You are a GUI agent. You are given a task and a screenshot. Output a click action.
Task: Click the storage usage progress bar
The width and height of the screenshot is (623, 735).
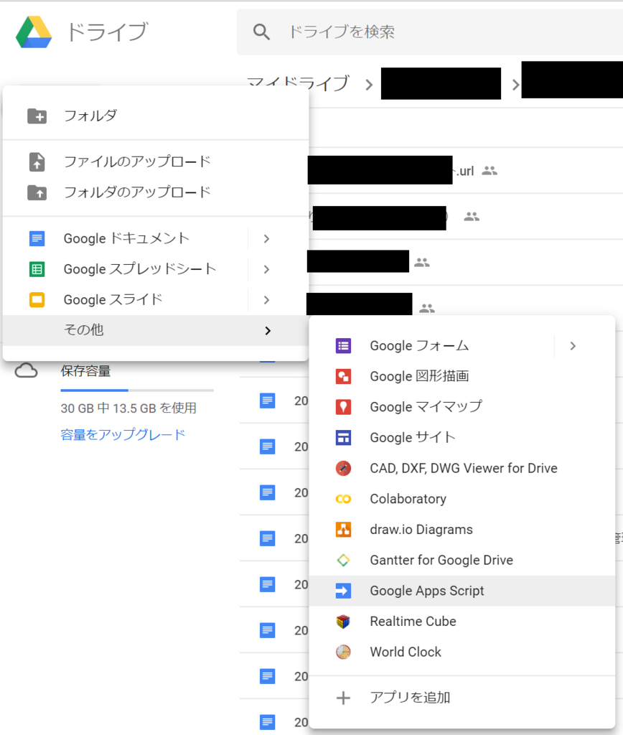137,390
